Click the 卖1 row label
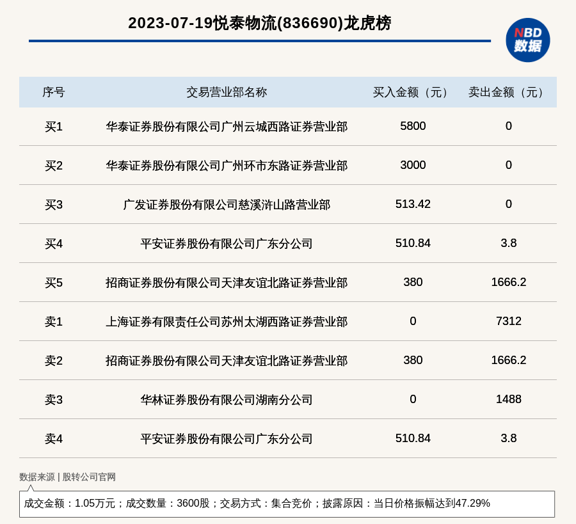Image resolution: width=576 pixels, height=524 pixels. click(54, 322)
